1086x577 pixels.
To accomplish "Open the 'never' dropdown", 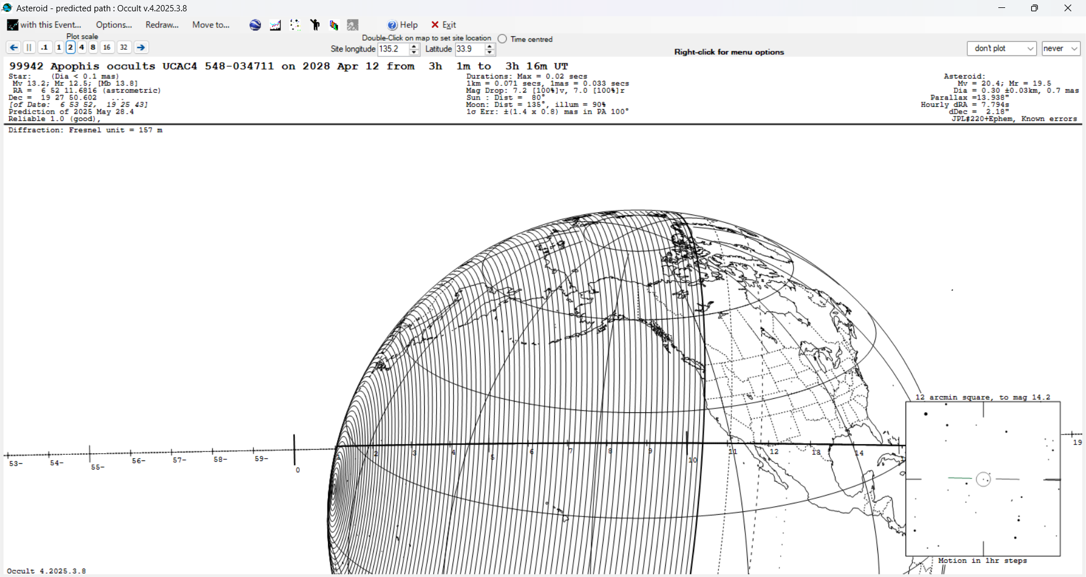I will 1061,49.
